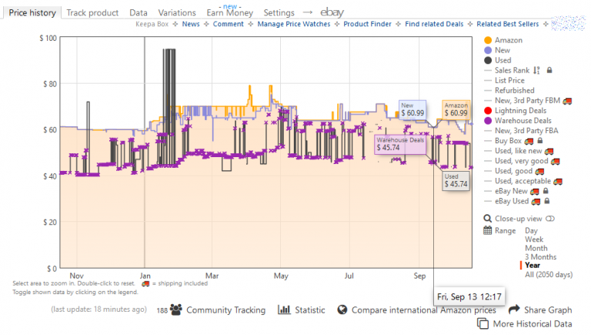The height and width of the screenshot is (335, 591).
Task: Select the Year range option
Action: [x=533, y=265]
